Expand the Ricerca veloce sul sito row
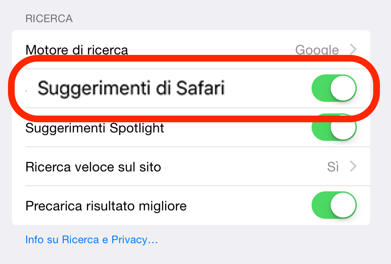Viewport: 391px width, 264px height. tap(191, 167)
